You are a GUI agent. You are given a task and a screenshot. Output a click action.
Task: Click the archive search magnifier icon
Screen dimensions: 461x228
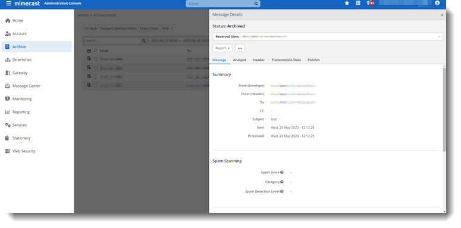click(x=144, y=41)
